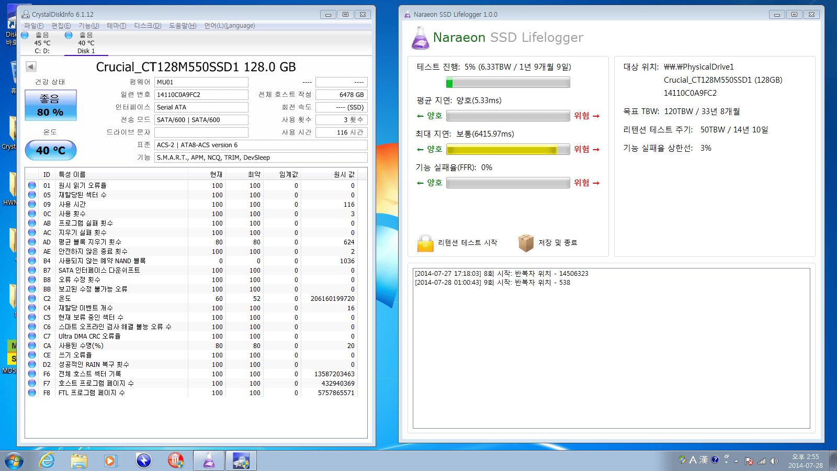Click the serial number field 14110C0AFC2
Viewport: 837px width, 471px height.
(x=201, y=95)
